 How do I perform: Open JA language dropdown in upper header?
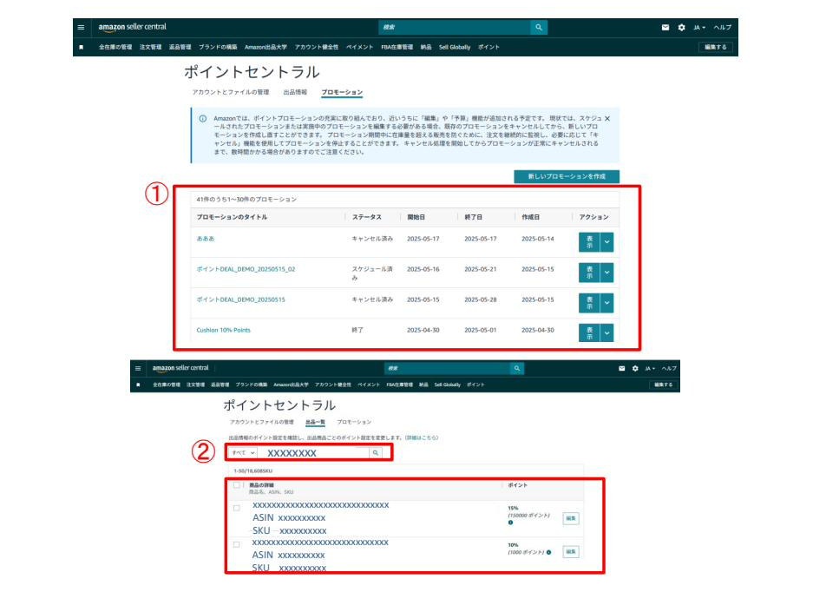pyautogui.click(x=699, y=28)
